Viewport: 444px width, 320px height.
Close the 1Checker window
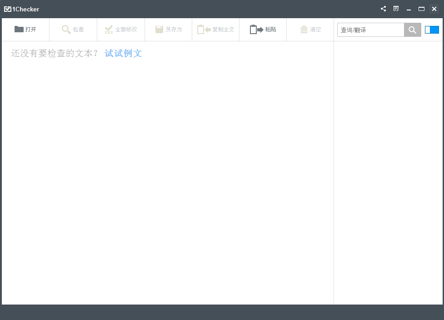(434, 9)
